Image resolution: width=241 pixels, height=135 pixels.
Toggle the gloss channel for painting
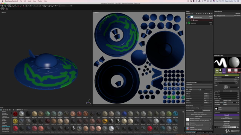coord(236,70)
